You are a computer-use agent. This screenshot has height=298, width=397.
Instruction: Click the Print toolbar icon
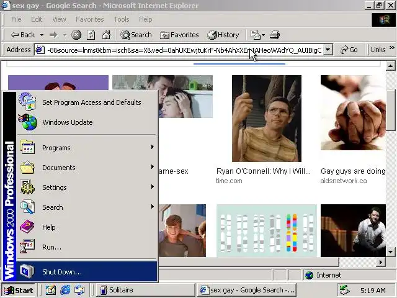[275, 35]
